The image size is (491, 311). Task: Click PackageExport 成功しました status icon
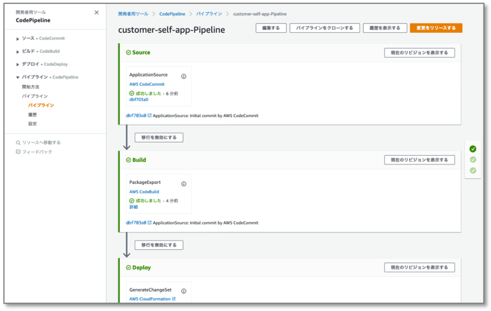(x=131, y=201)
